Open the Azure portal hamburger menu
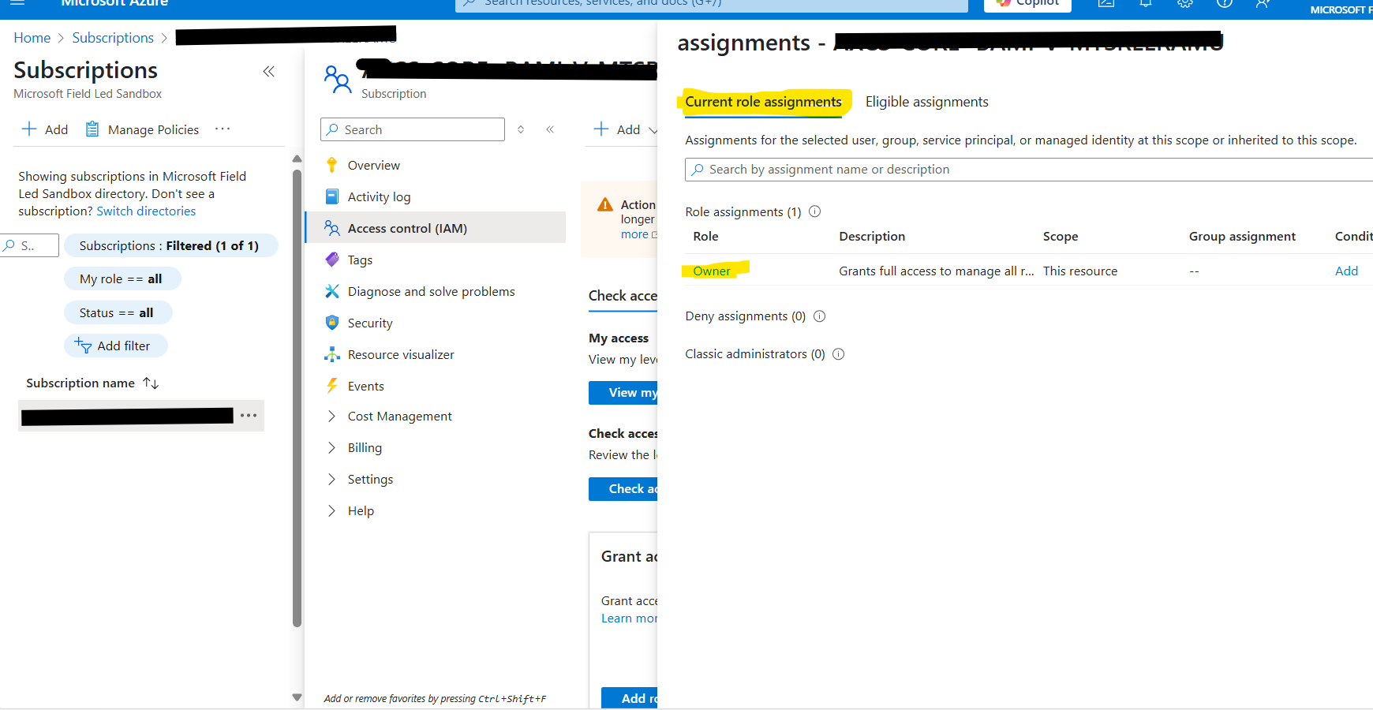Image resolution: width=1373 pixels, height=710 pixels. 17,5
